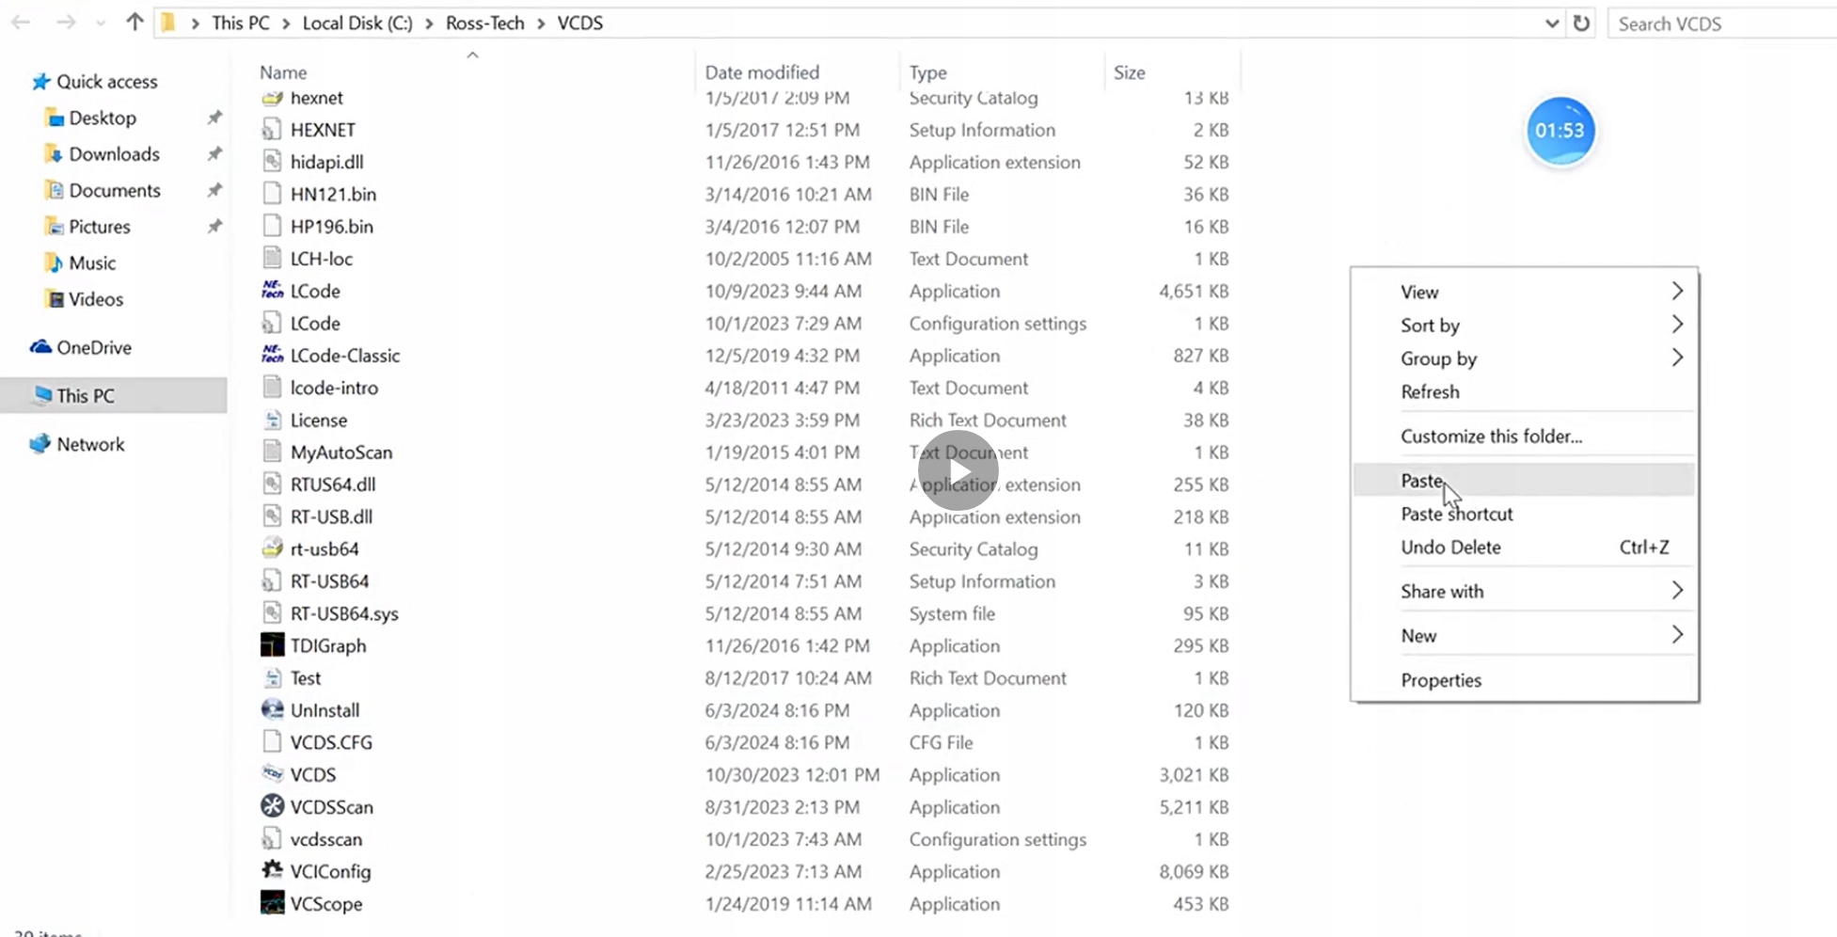Select the UnInstall application icon
This screenshot has height=937, width=1837.
coord(272,710)
